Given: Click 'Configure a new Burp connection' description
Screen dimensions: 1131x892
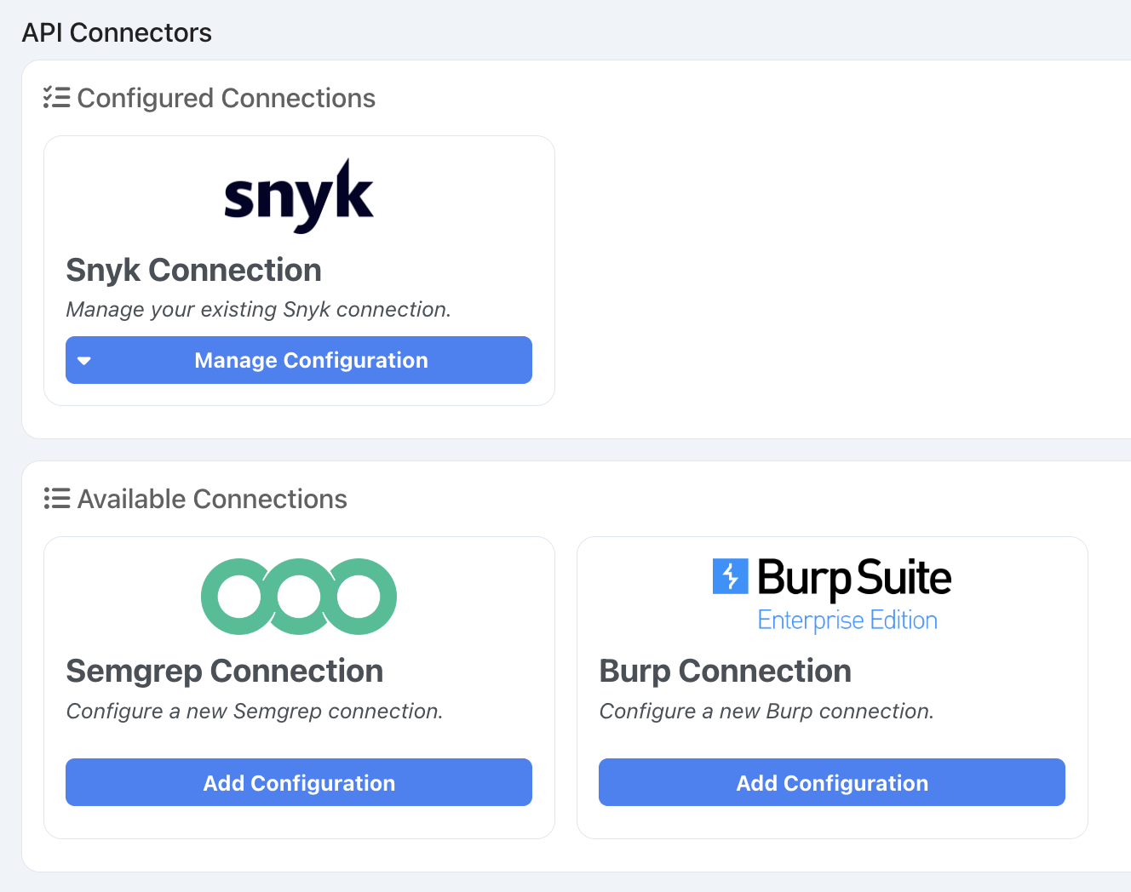Looking at the screenshot, I should click(x=766, y=712).
